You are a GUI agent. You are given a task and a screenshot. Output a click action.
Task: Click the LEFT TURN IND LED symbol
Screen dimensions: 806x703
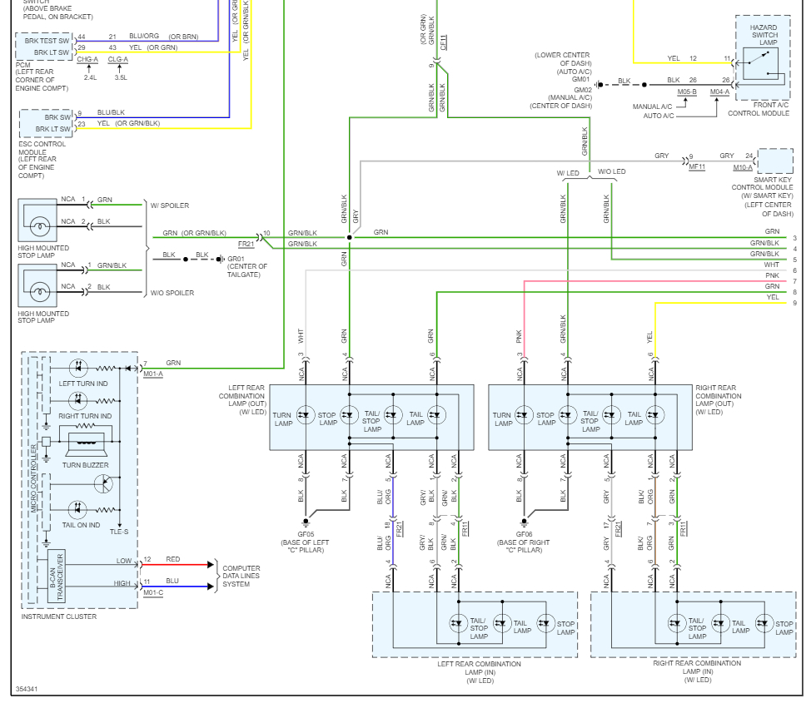78,369
